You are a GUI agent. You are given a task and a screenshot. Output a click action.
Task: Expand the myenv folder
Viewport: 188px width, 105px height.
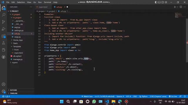[15, 62]
